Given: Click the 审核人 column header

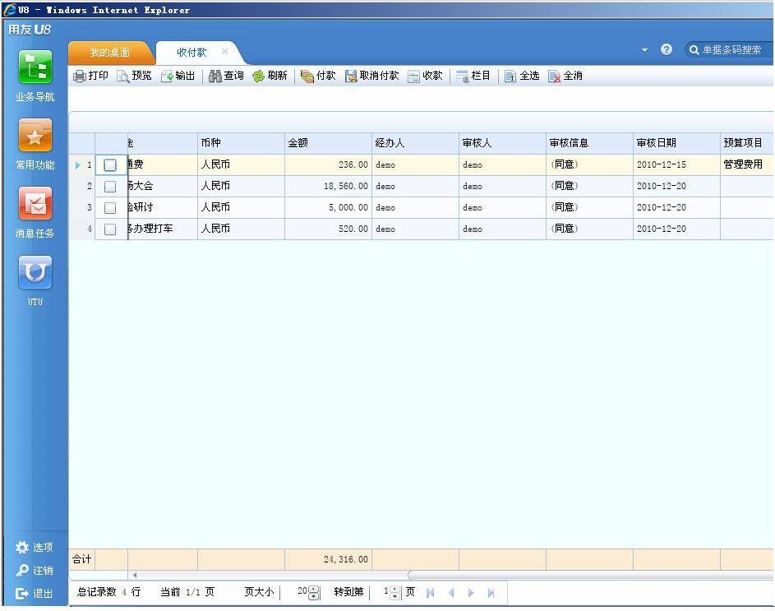Looking at the screenshot, I should coord(502,143).
